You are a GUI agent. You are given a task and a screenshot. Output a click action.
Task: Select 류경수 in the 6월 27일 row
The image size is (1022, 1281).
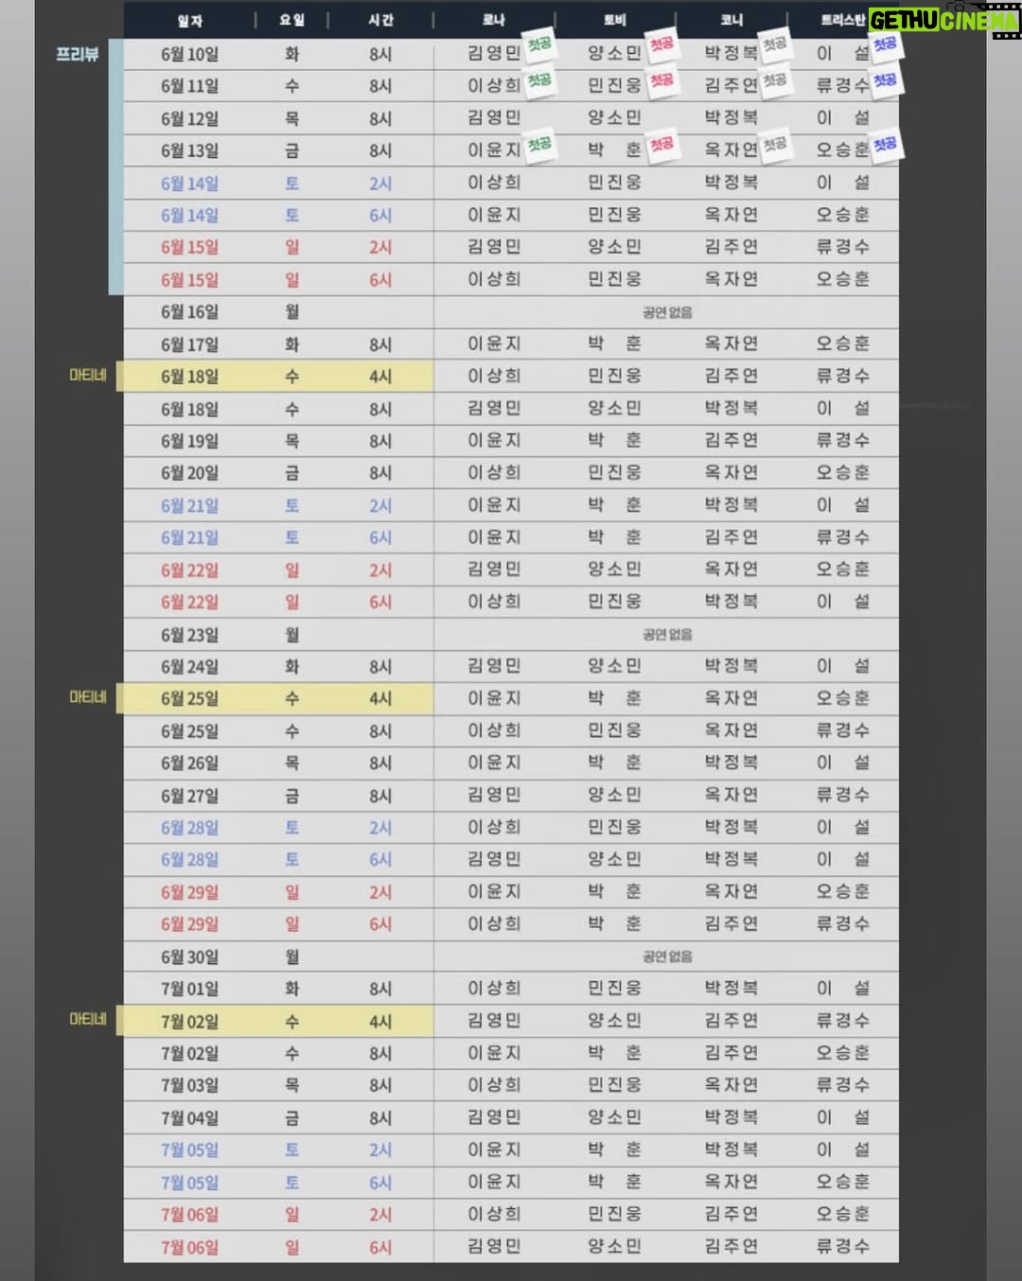point(842,795)
